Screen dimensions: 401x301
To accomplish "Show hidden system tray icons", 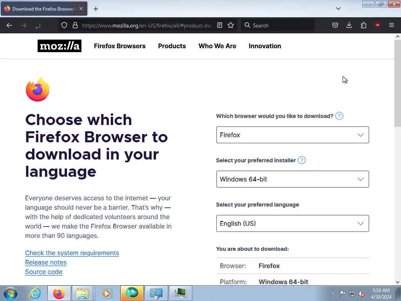I will [x=333, y=294].
